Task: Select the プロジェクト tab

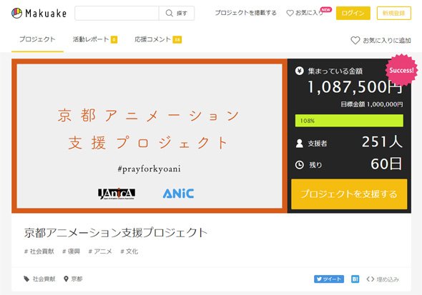Action: (x=37, y=39)
